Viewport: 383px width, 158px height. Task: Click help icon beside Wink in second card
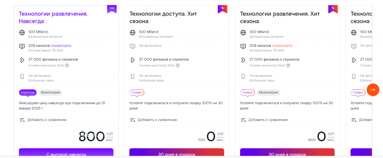point(178,65)
